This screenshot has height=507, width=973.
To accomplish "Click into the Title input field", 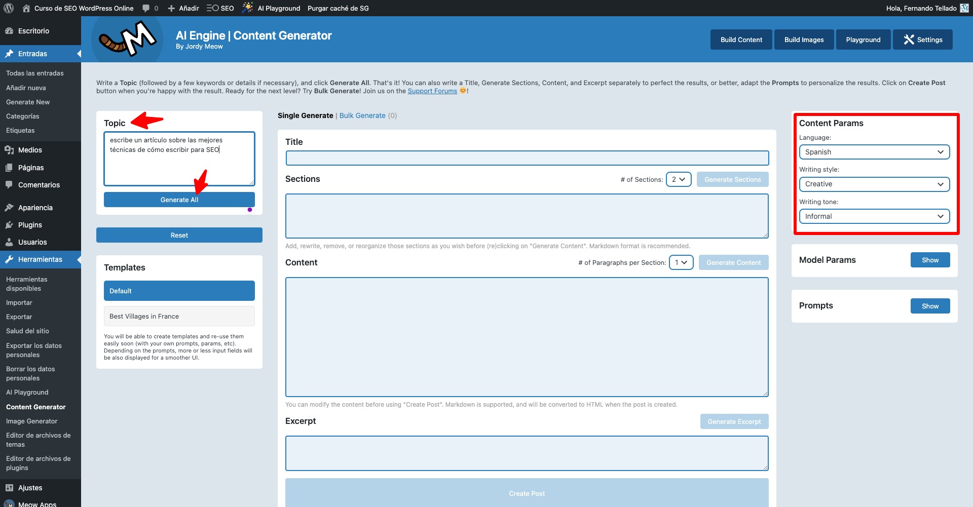I will coord(527,158).
